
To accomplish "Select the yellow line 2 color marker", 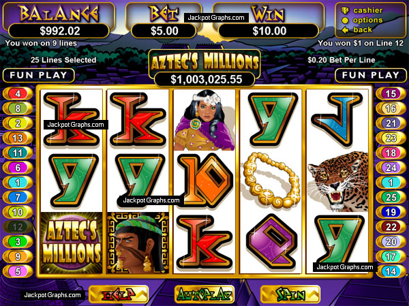I will pyautogui.click(x=18, y=123).
